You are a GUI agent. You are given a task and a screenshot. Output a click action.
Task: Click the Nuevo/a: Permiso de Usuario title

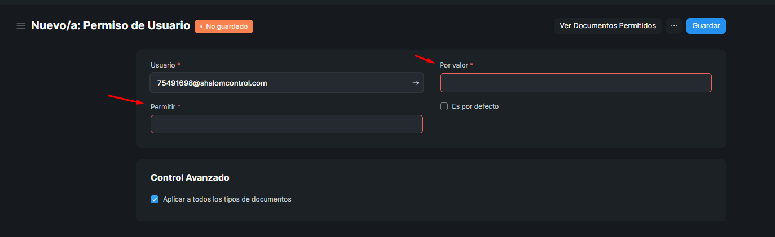point(111,26)
